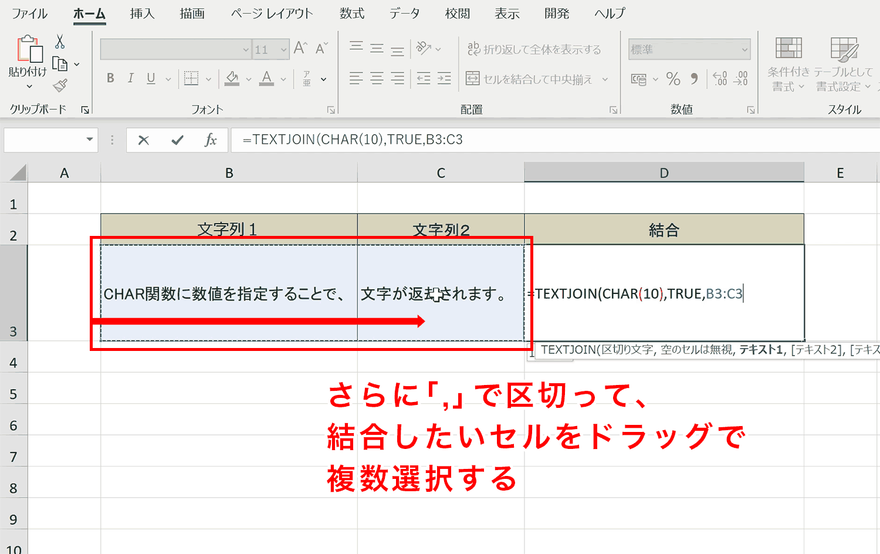This screenshot has width=880, height=554.
Task: Toggle Underline formatting
Action: tap(151, 78)
